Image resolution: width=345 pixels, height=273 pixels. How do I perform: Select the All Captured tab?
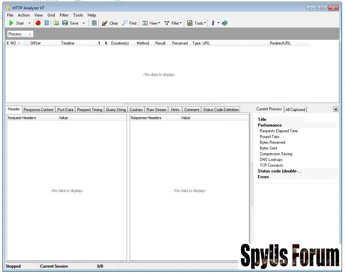(x=295, y=110)
